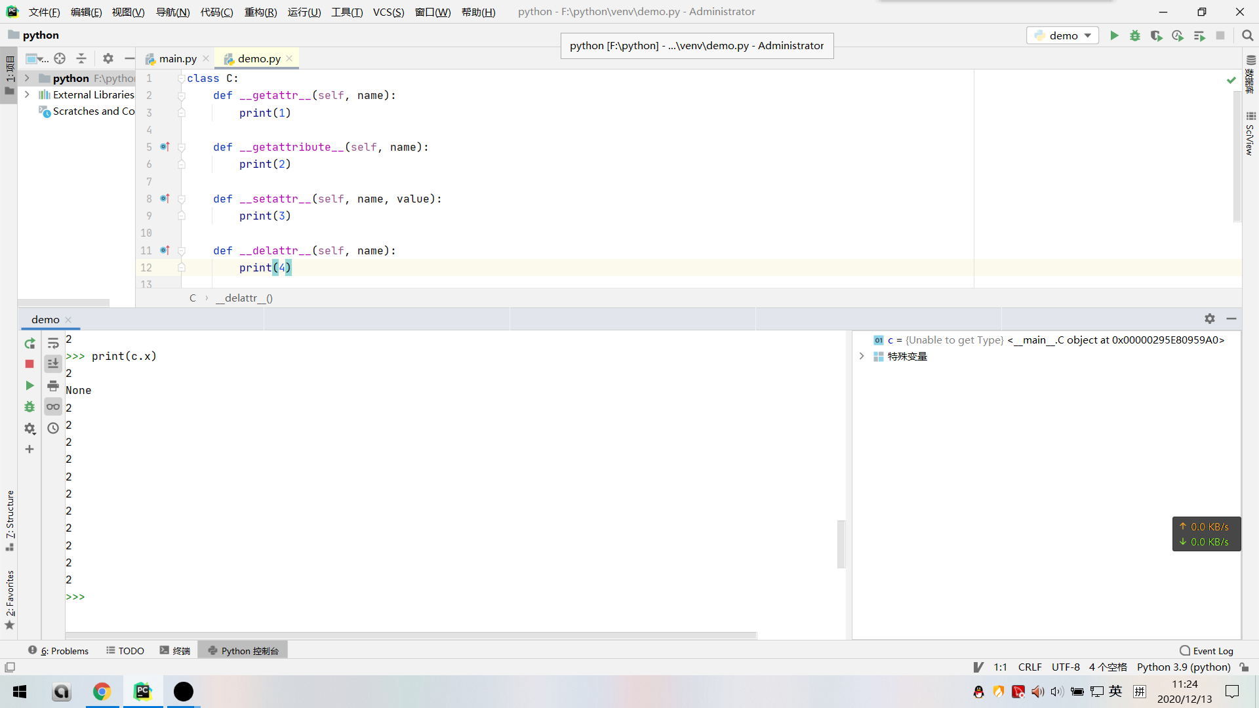Minimize the console tool window
The image size is (1259, 708).
[x=1231, y=319]
